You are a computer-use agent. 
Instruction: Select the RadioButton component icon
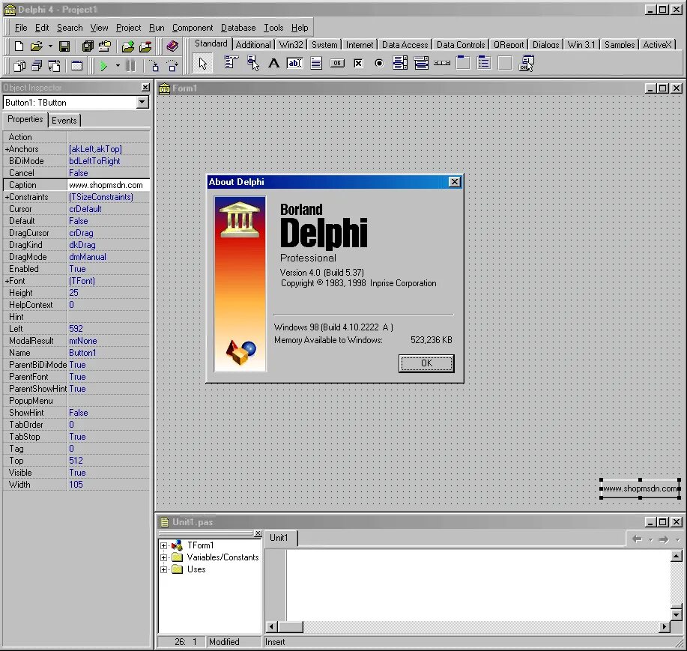coord(379,63)
